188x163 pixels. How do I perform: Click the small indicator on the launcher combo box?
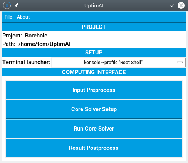pyautogui.click(x=180, y=63)
